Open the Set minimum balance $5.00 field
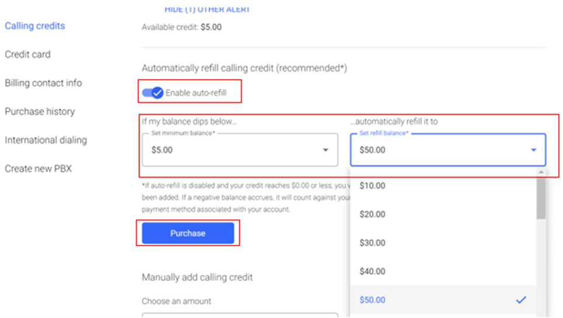The width and height of the screenshot is (563, 318). (x=240, y=150)
